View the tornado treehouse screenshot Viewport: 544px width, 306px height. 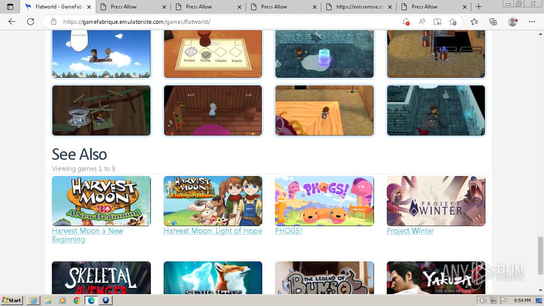click(x=101, y=110)
